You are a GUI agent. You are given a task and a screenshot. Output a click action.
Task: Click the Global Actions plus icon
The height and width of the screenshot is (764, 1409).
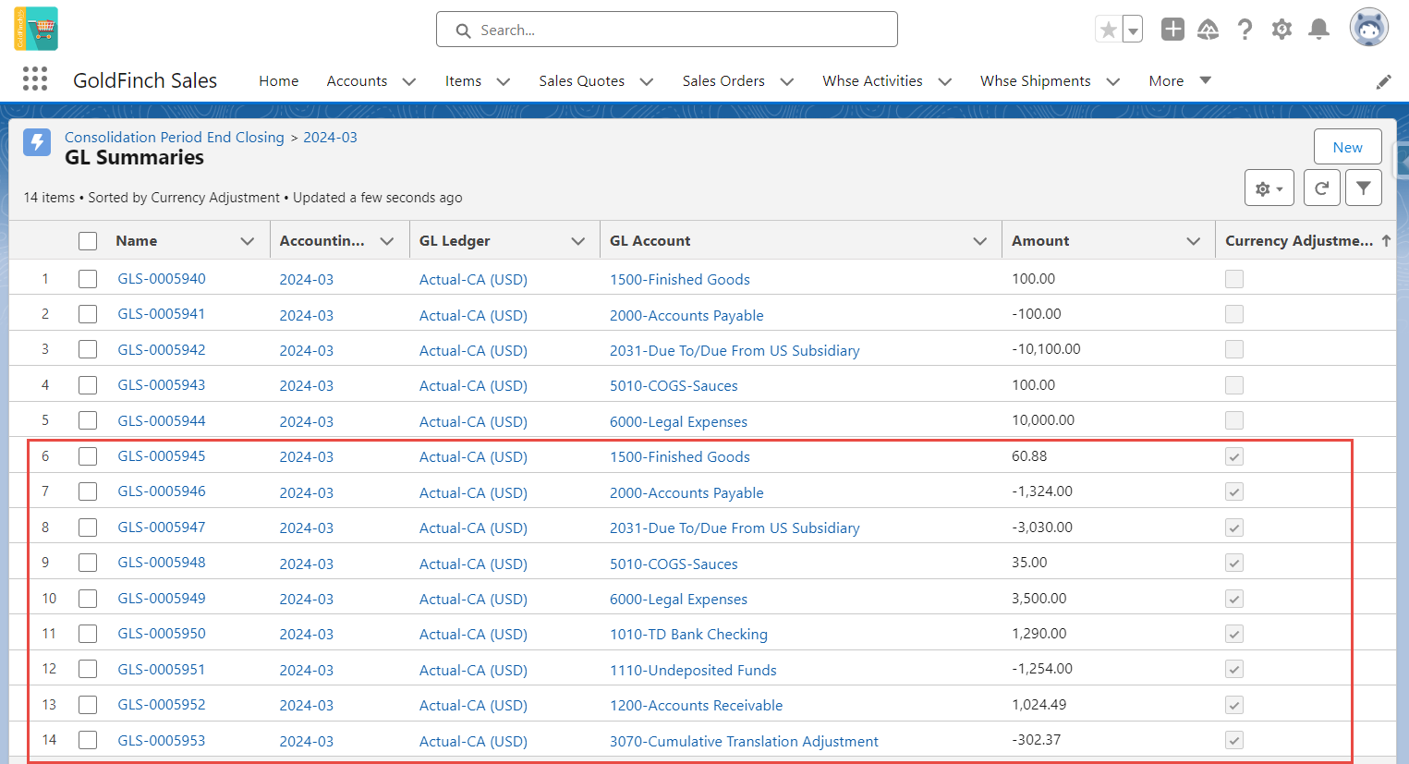click(x=1172, y=30)
